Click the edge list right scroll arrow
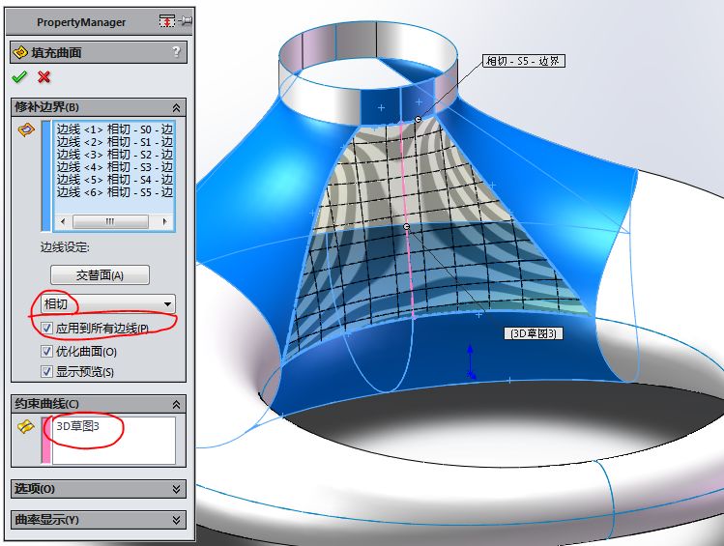This screenshot has width=724, height=546. (x=165, y=221)
